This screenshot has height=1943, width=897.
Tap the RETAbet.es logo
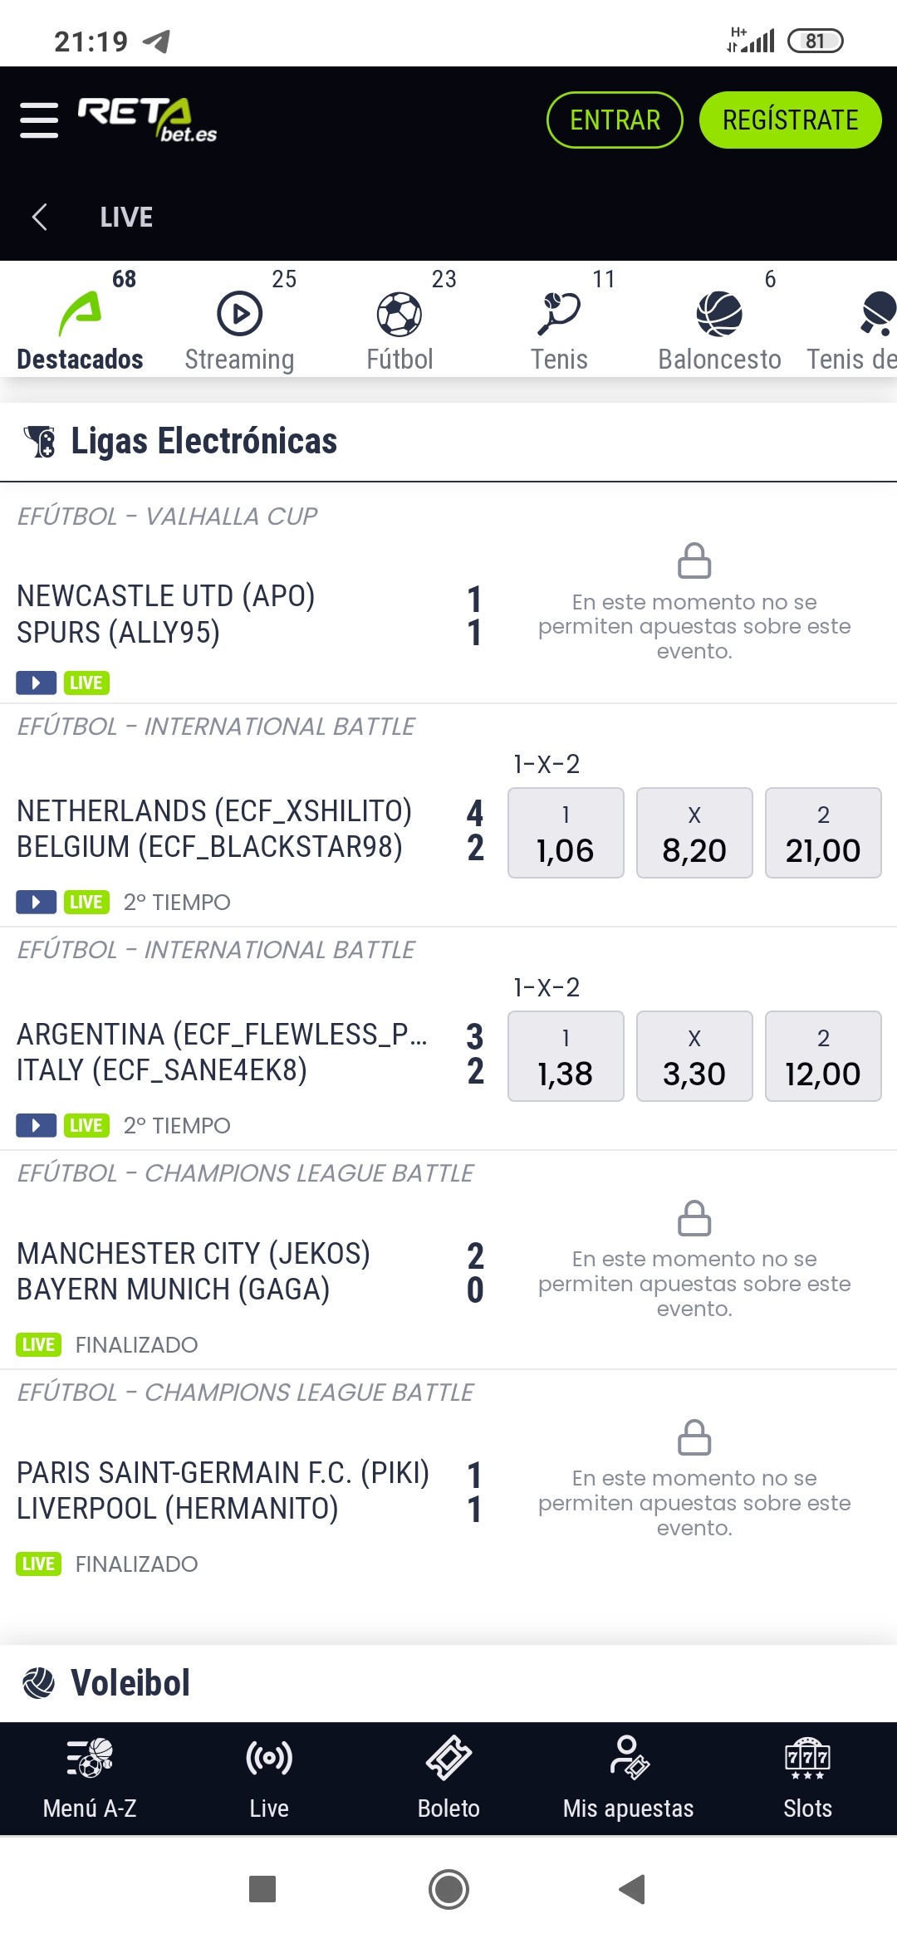coord(147,120)
